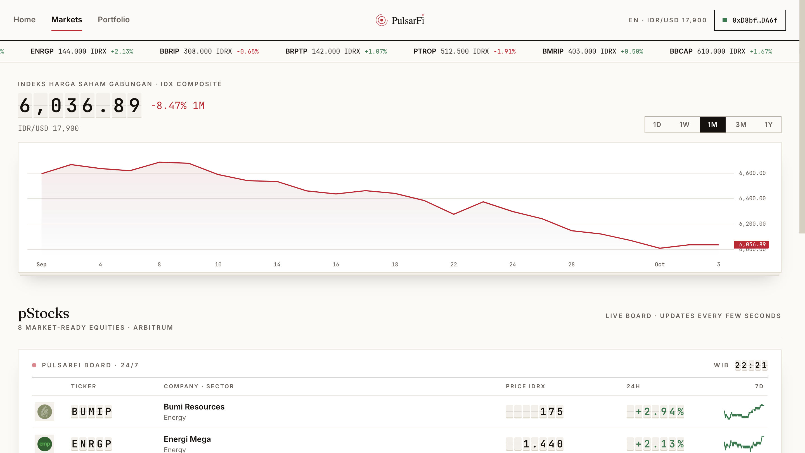Click the Energi Mega company name
The height and width of the screenshot is (453, 805).
187,439
